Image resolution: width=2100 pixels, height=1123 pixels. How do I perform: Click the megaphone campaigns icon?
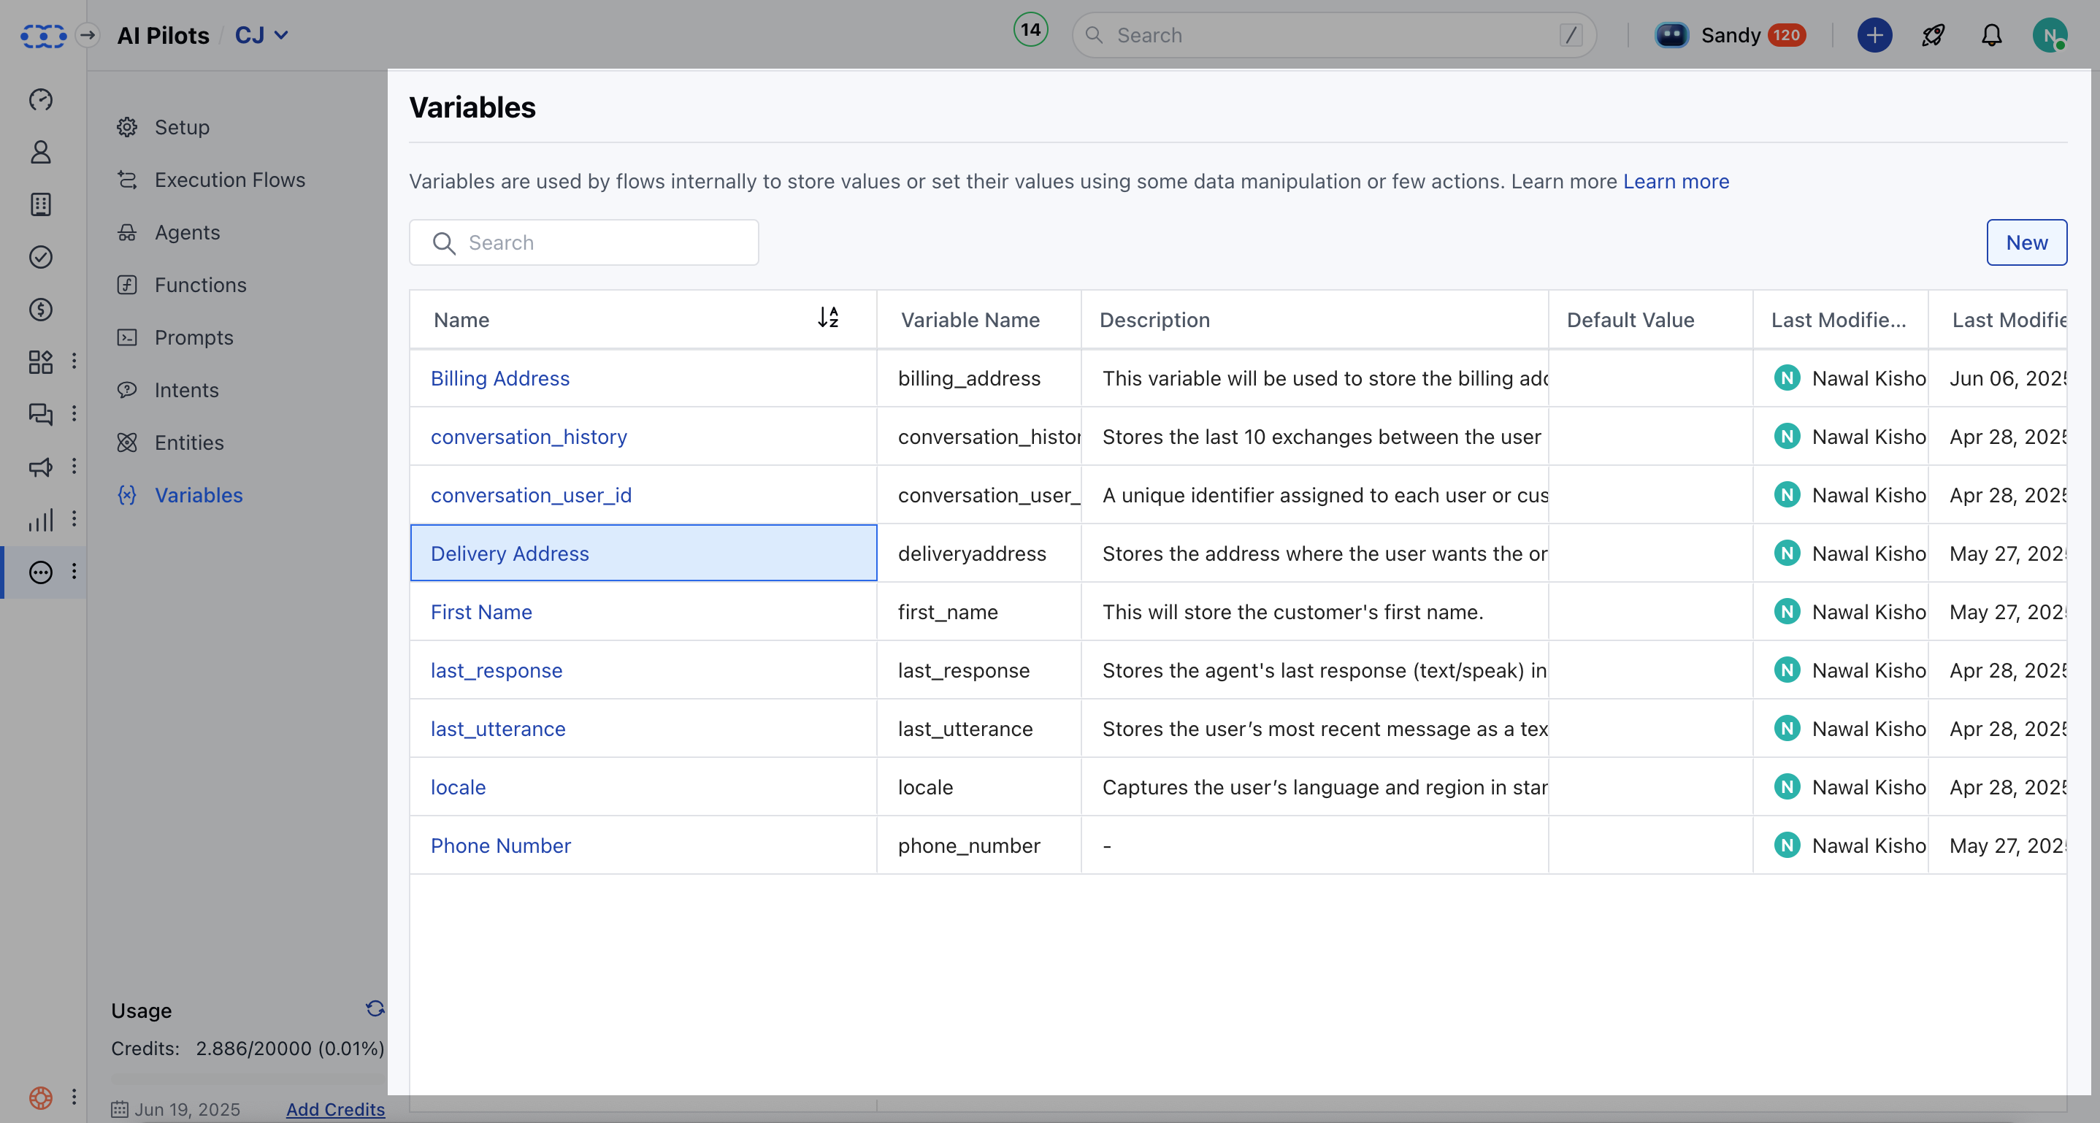tap(41, 467)
